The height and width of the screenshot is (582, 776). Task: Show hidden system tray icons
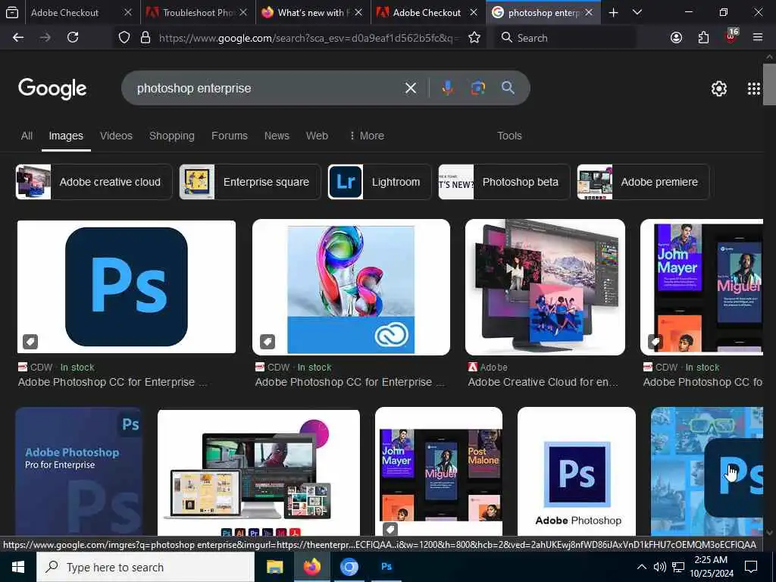click(x=641, y=567)
